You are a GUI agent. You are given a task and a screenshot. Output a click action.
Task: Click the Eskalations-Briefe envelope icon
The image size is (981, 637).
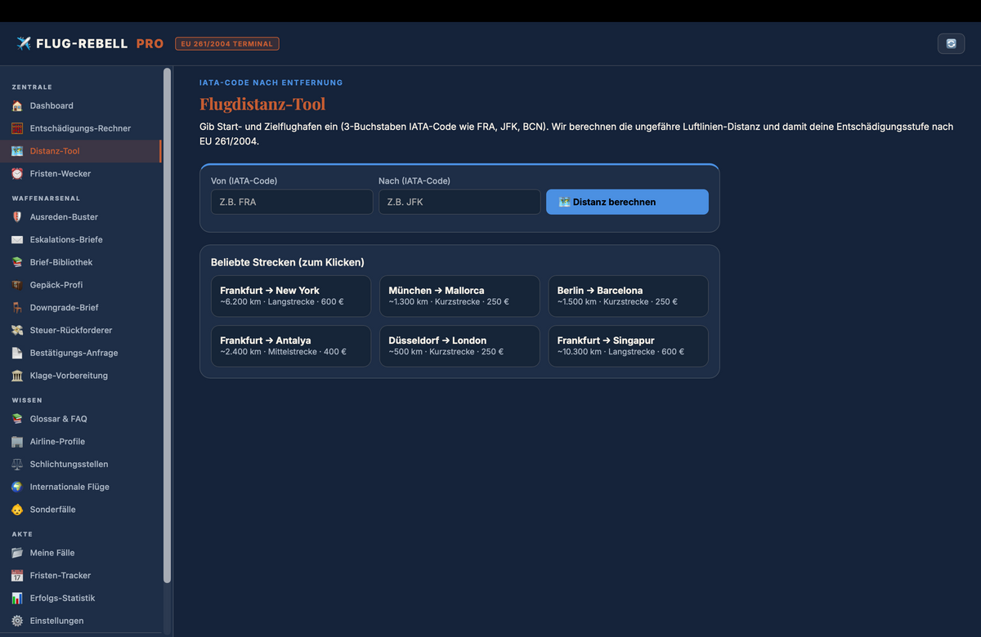pyautogui.click(x=17, y=240)
